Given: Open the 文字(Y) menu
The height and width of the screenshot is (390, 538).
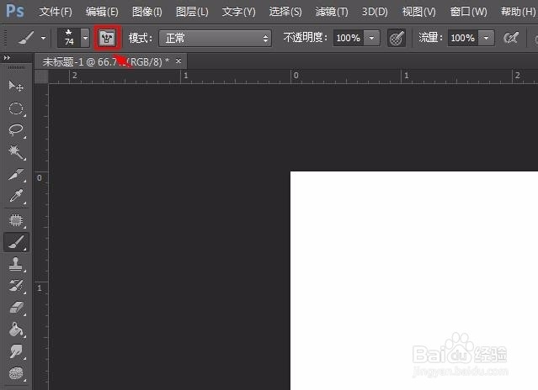Looking at the screenshot, I should click(x=238, y=12).
